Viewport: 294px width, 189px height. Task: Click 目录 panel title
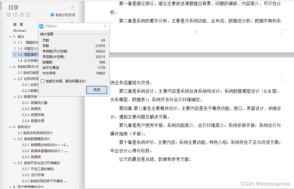14,7
